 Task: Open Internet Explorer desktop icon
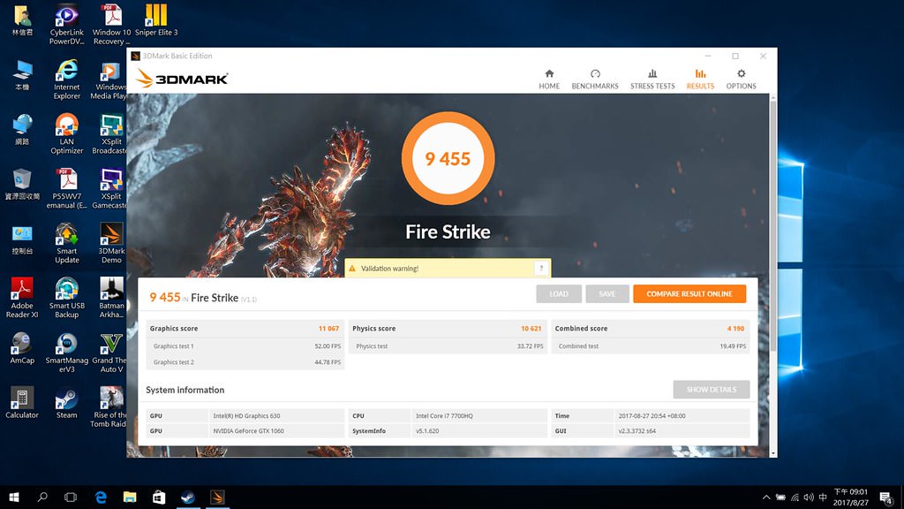[x=67, y=80]
